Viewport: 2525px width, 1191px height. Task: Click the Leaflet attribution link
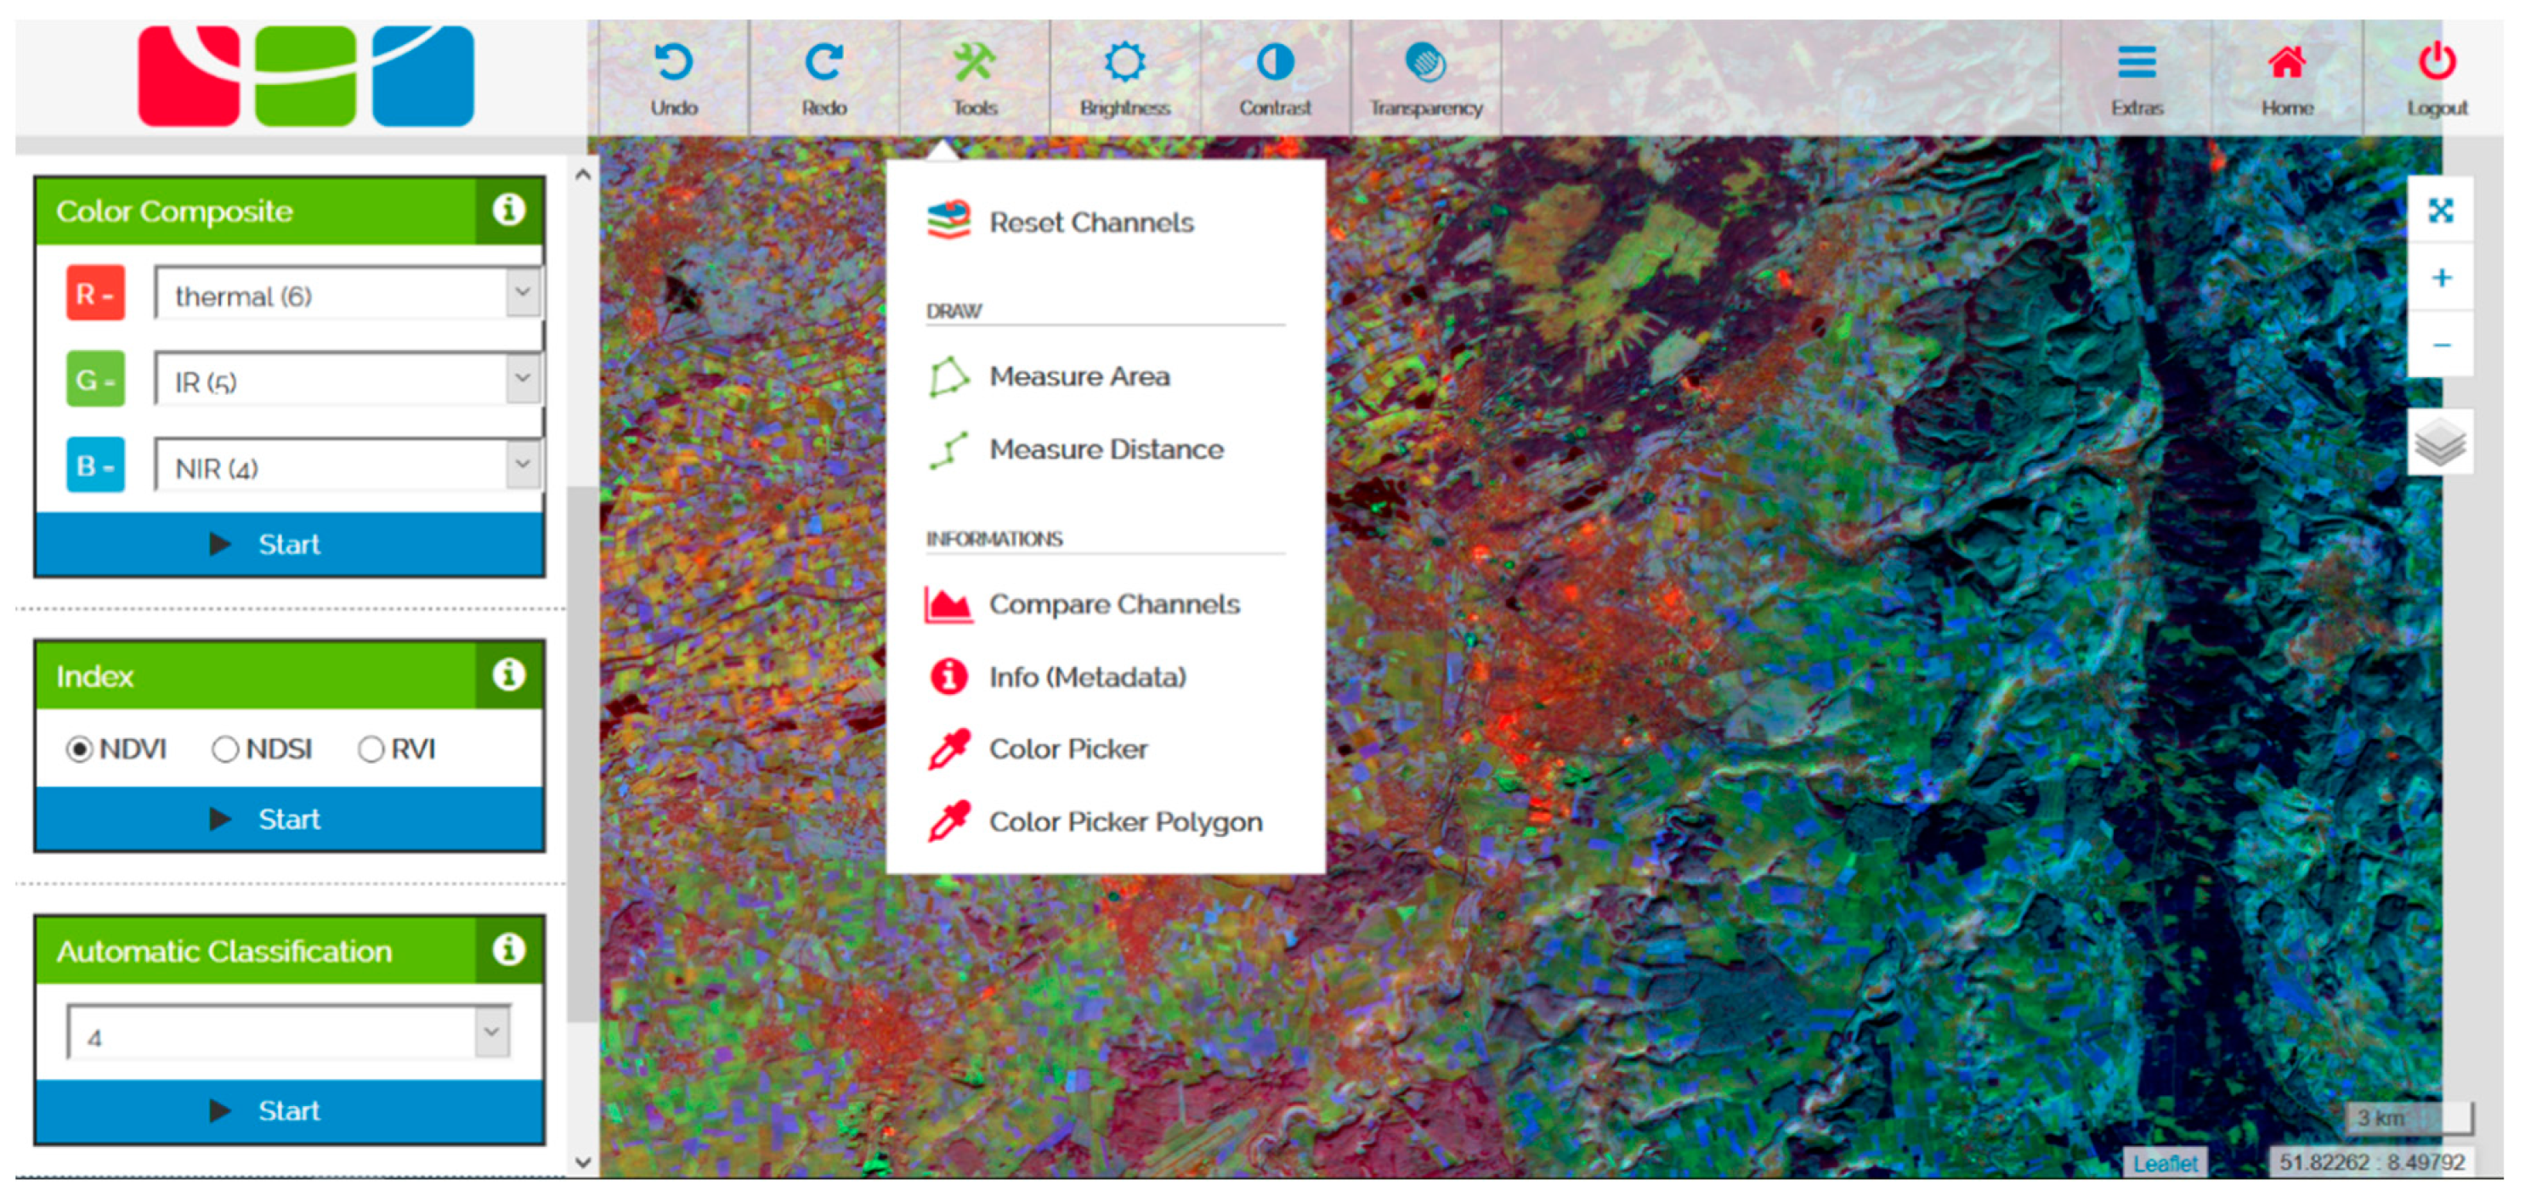point(2165,1163)
